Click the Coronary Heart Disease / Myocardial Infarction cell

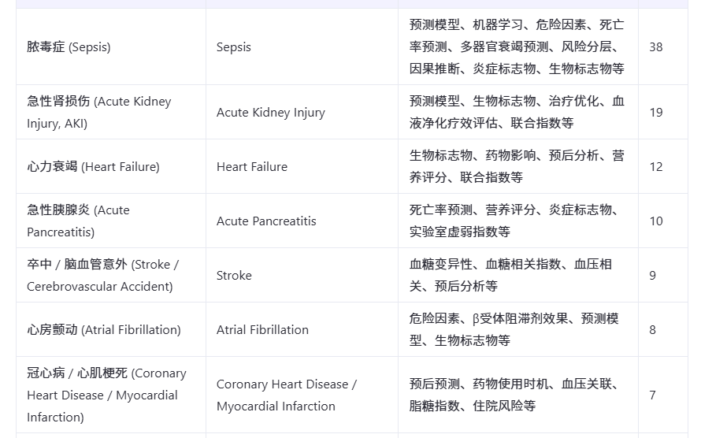click(302, 395)
